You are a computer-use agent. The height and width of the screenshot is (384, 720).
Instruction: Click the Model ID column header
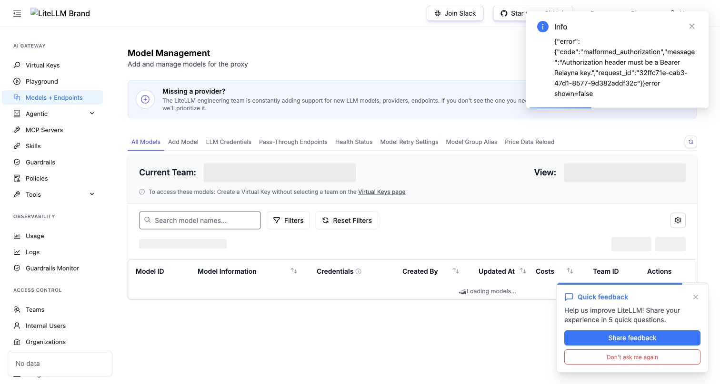[150, 271]
